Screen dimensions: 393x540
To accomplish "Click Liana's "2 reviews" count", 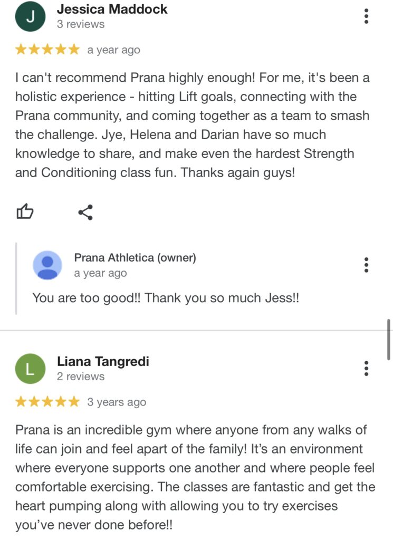I will click(x=81, y=377).
